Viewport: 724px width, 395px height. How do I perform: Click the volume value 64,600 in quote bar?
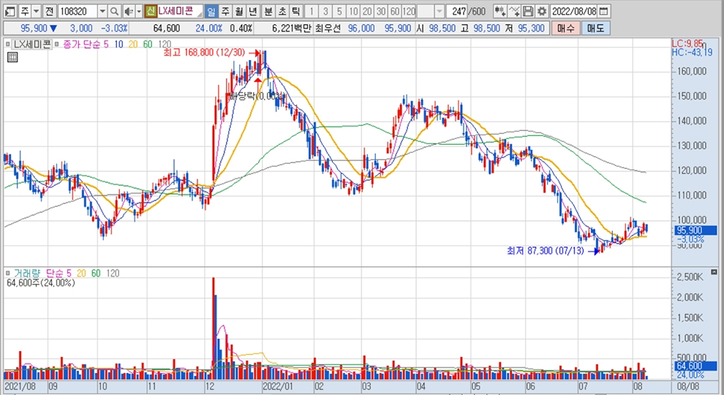tap(166, 29)
